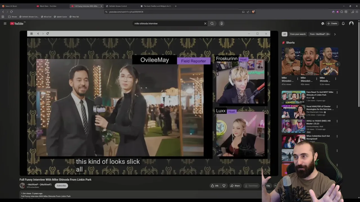This screenshot has width=360, height=202.
Task: Open the YouTube guide hamburger menu
Action: 5,24
